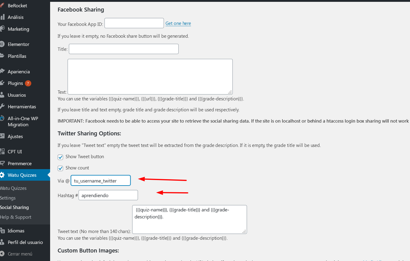Click the 'Facebook Sharing' heading
Image resolution: width=410 pixels, height=261 pixels.
click(x=81, y=9)
